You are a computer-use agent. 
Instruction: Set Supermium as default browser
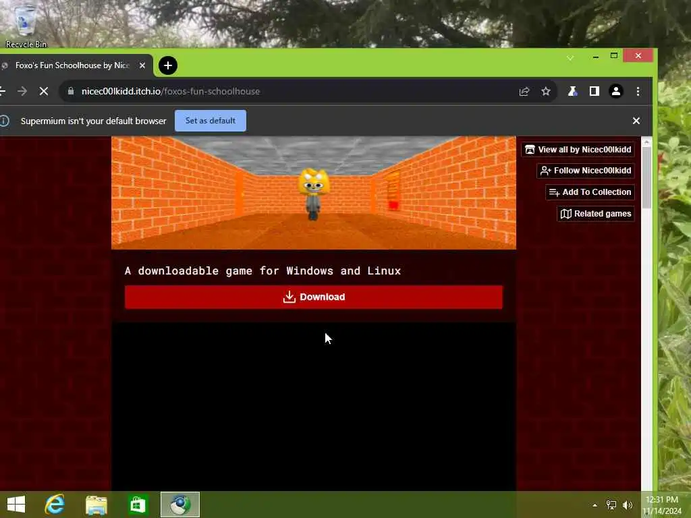click(211, 121)
